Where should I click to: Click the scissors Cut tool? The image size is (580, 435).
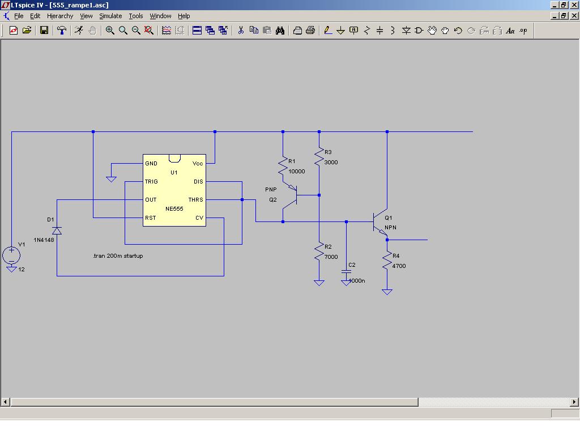pos(241,31)
